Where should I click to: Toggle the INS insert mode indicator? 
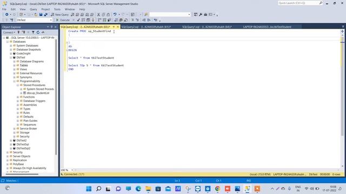[x=249, y=181]
